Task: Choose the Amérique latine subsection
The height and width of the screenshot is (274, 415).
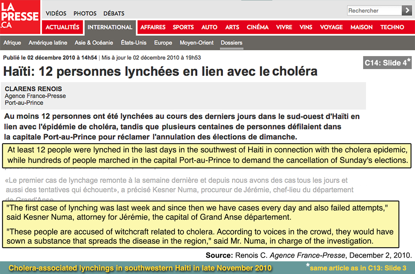Action: pos(48,43)
